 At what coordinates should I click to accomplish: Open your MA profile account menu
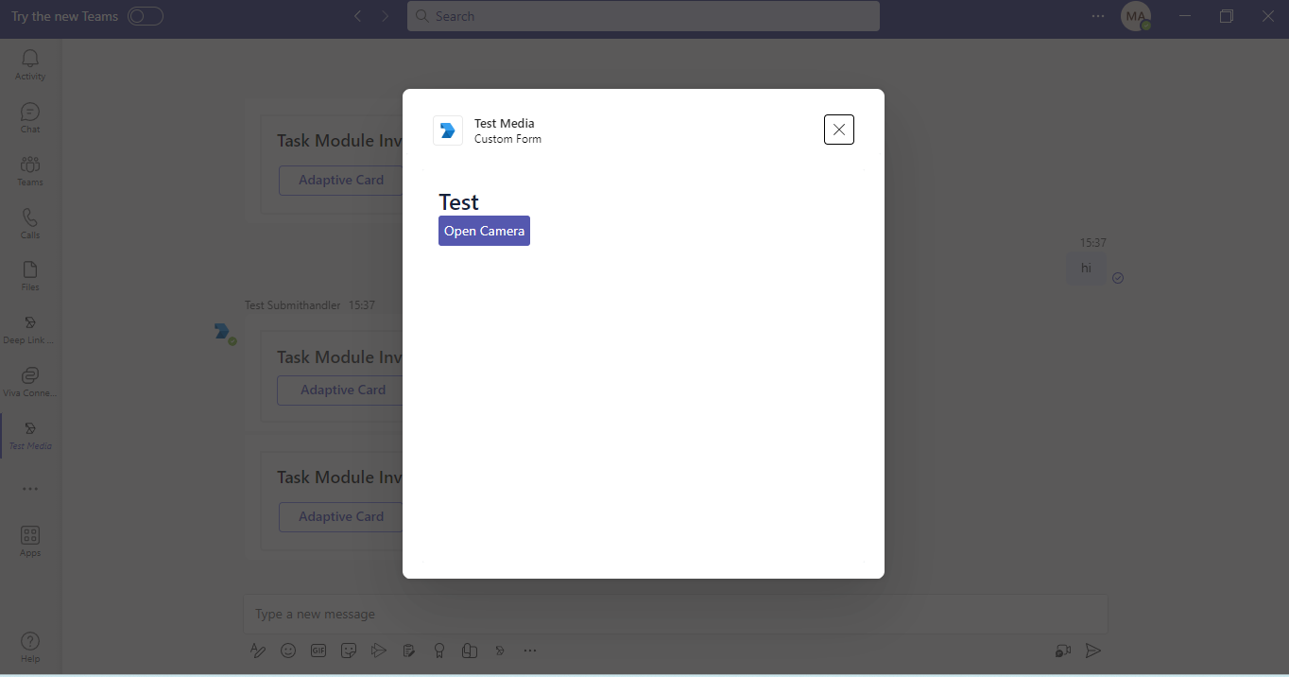(1135, 16)
